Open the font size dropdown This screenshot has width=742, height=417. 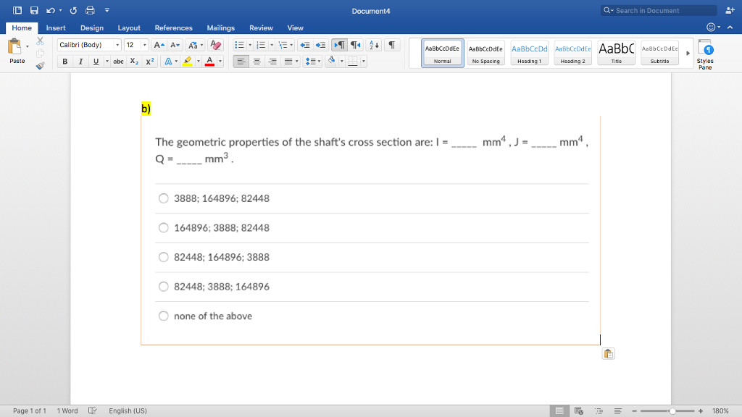pyautogui.click(x=145, y=45)
